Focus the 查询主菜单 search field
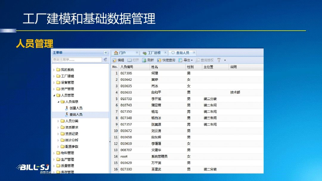 click(77, 60)
